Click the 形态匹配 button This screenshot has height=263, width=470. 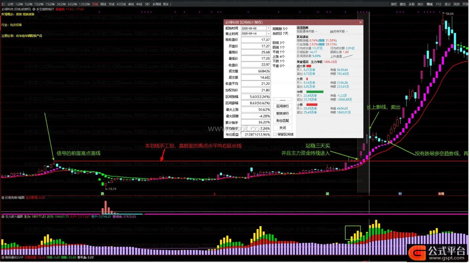[282, 121]
